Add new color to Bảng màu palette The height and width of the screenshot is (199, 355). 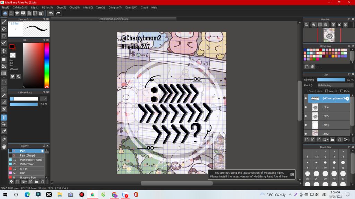pyautogui.click(x=307, y=67)
